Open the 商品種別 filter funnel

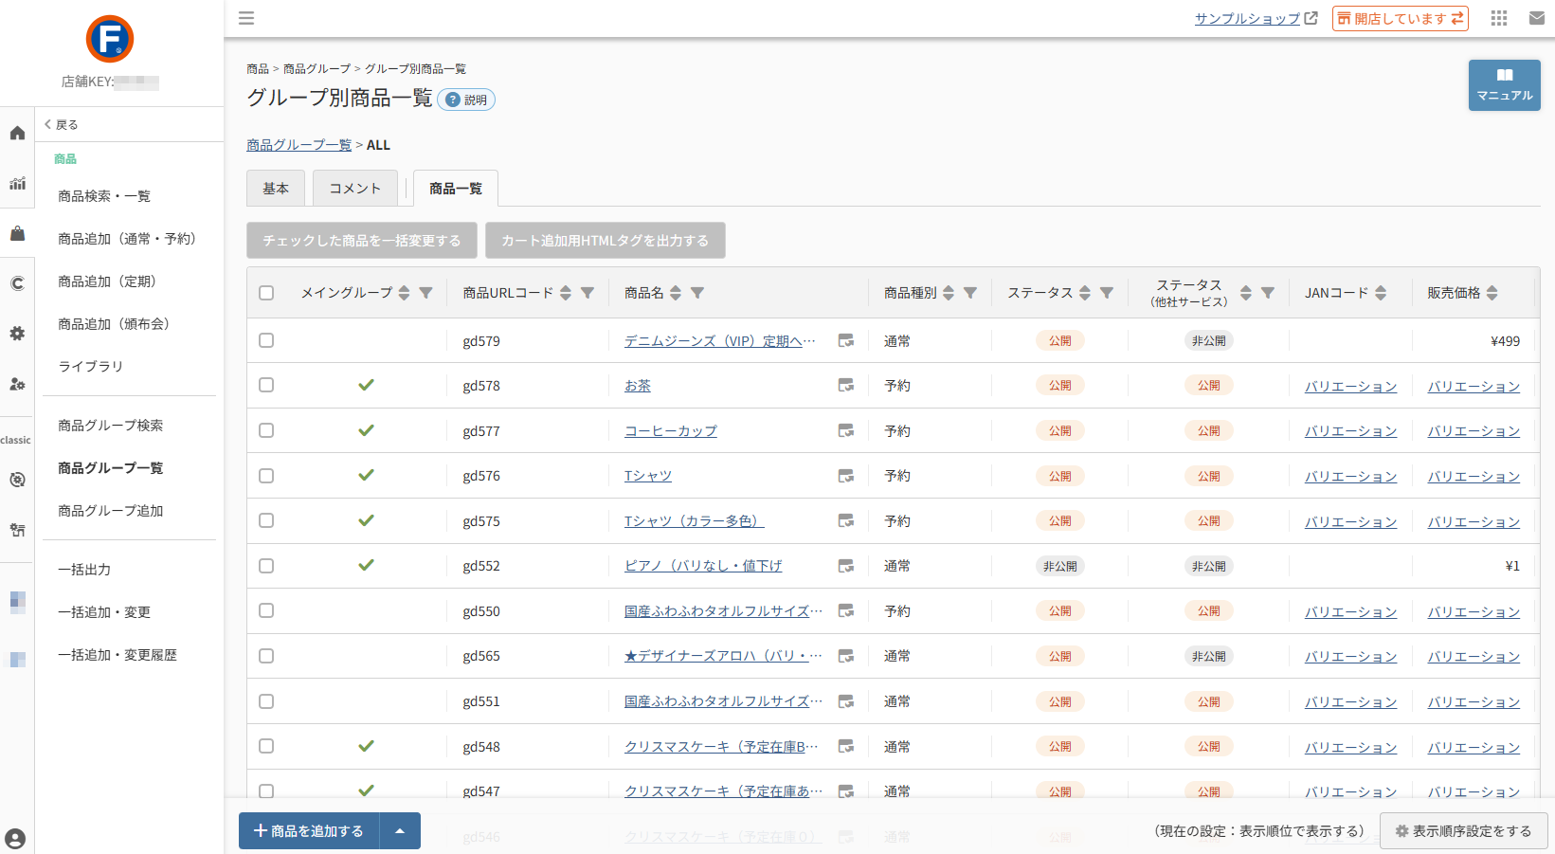(970, 293)
